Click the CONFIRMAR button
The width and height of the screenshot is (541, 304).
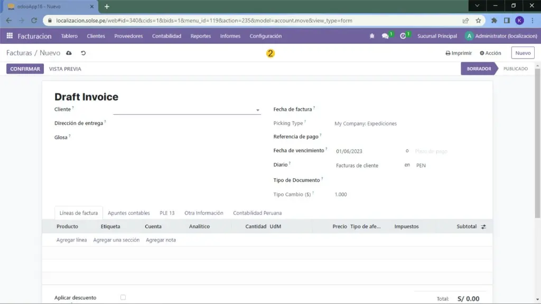coord(25,69)
